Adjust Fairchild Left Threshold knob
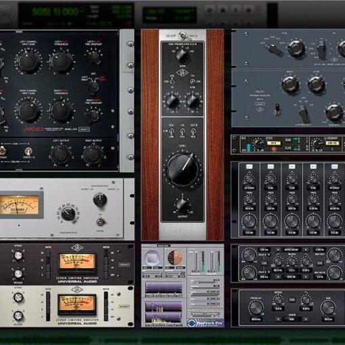The width and height of the screenshot is (345, 345). tap(61, 62)
